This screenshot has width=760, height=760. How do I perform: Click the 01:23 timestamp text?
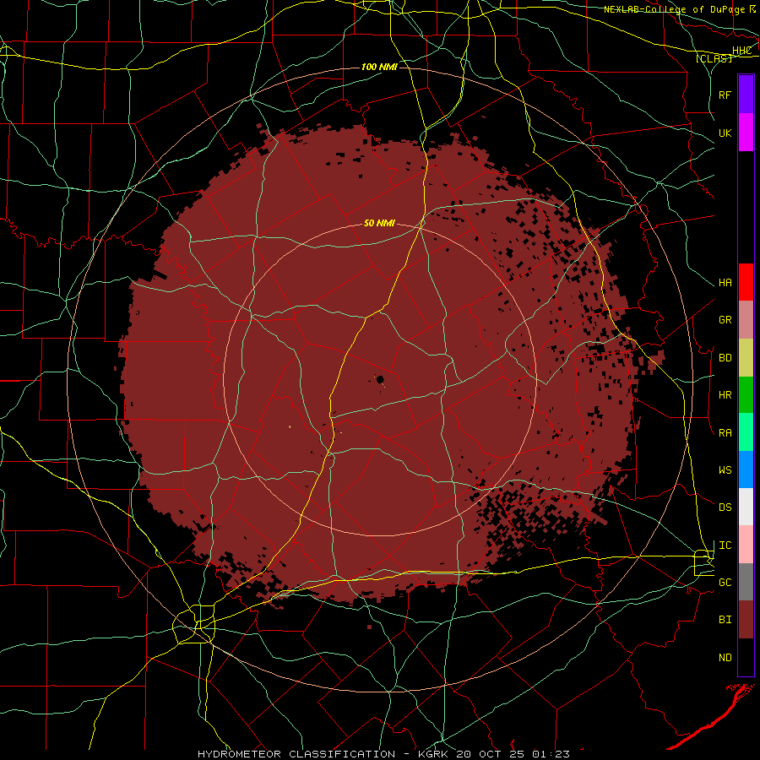coord(551,754)
